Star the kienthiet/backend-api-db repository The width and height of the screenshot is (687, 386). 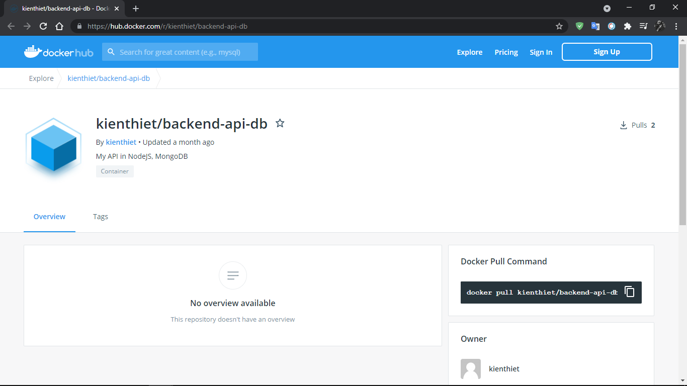(280, 123)
